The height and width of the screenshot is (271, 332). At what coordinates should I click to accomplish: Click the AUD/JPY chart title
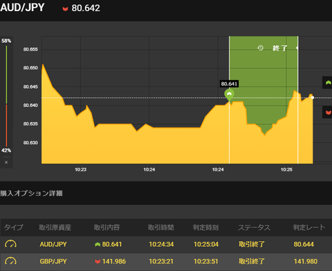22,8
